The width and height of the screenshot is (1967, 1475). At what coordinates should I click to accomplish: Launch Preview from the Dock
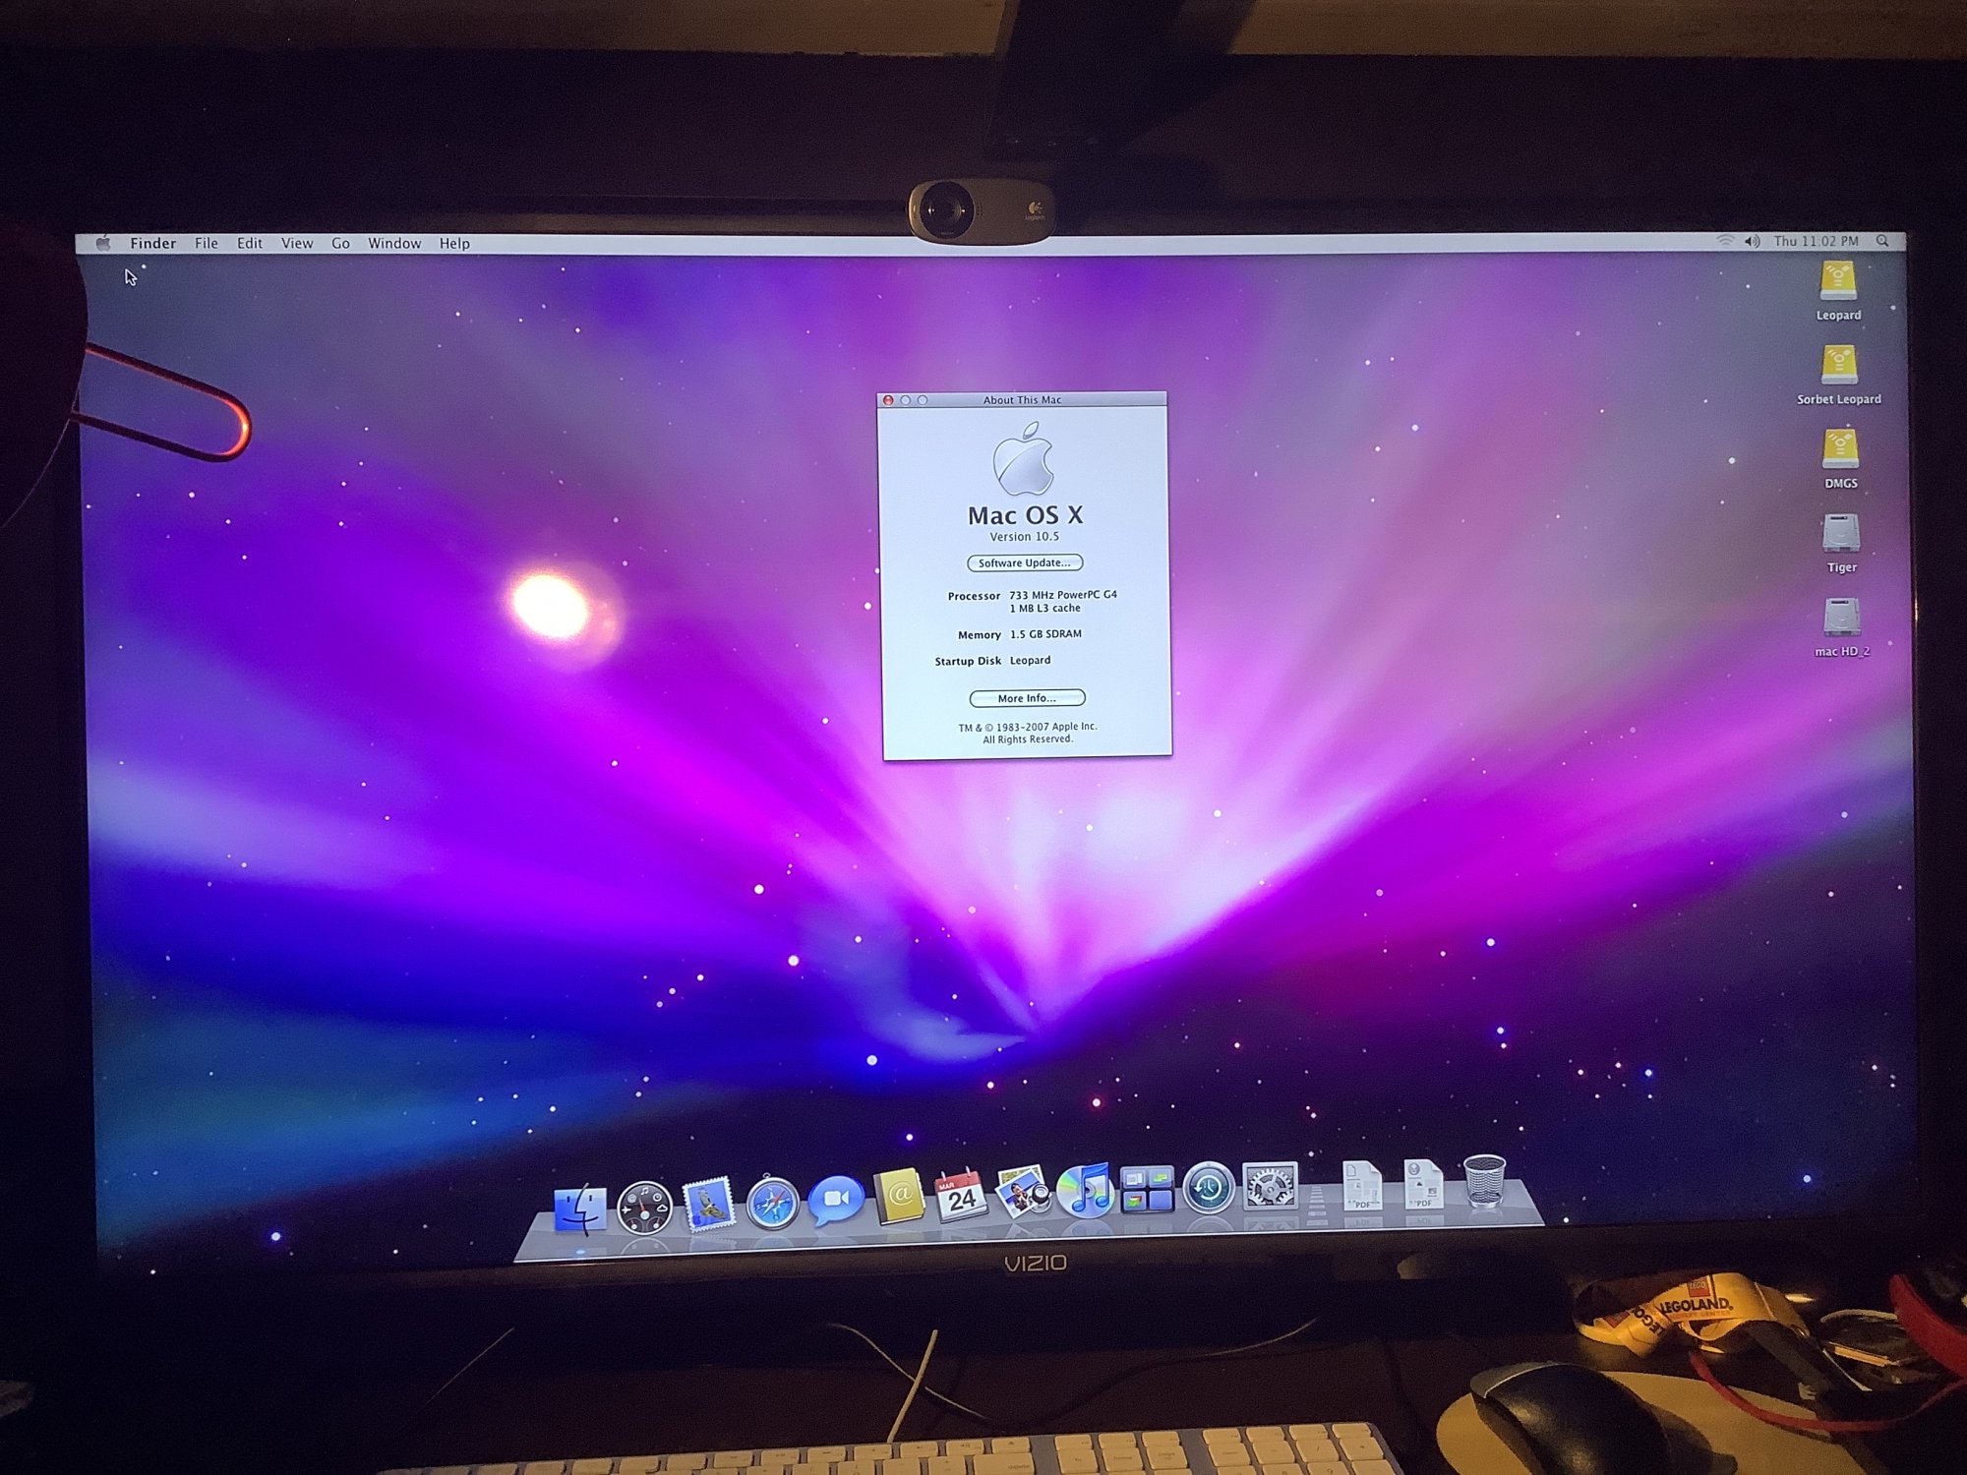(x=1023, y=1192)
